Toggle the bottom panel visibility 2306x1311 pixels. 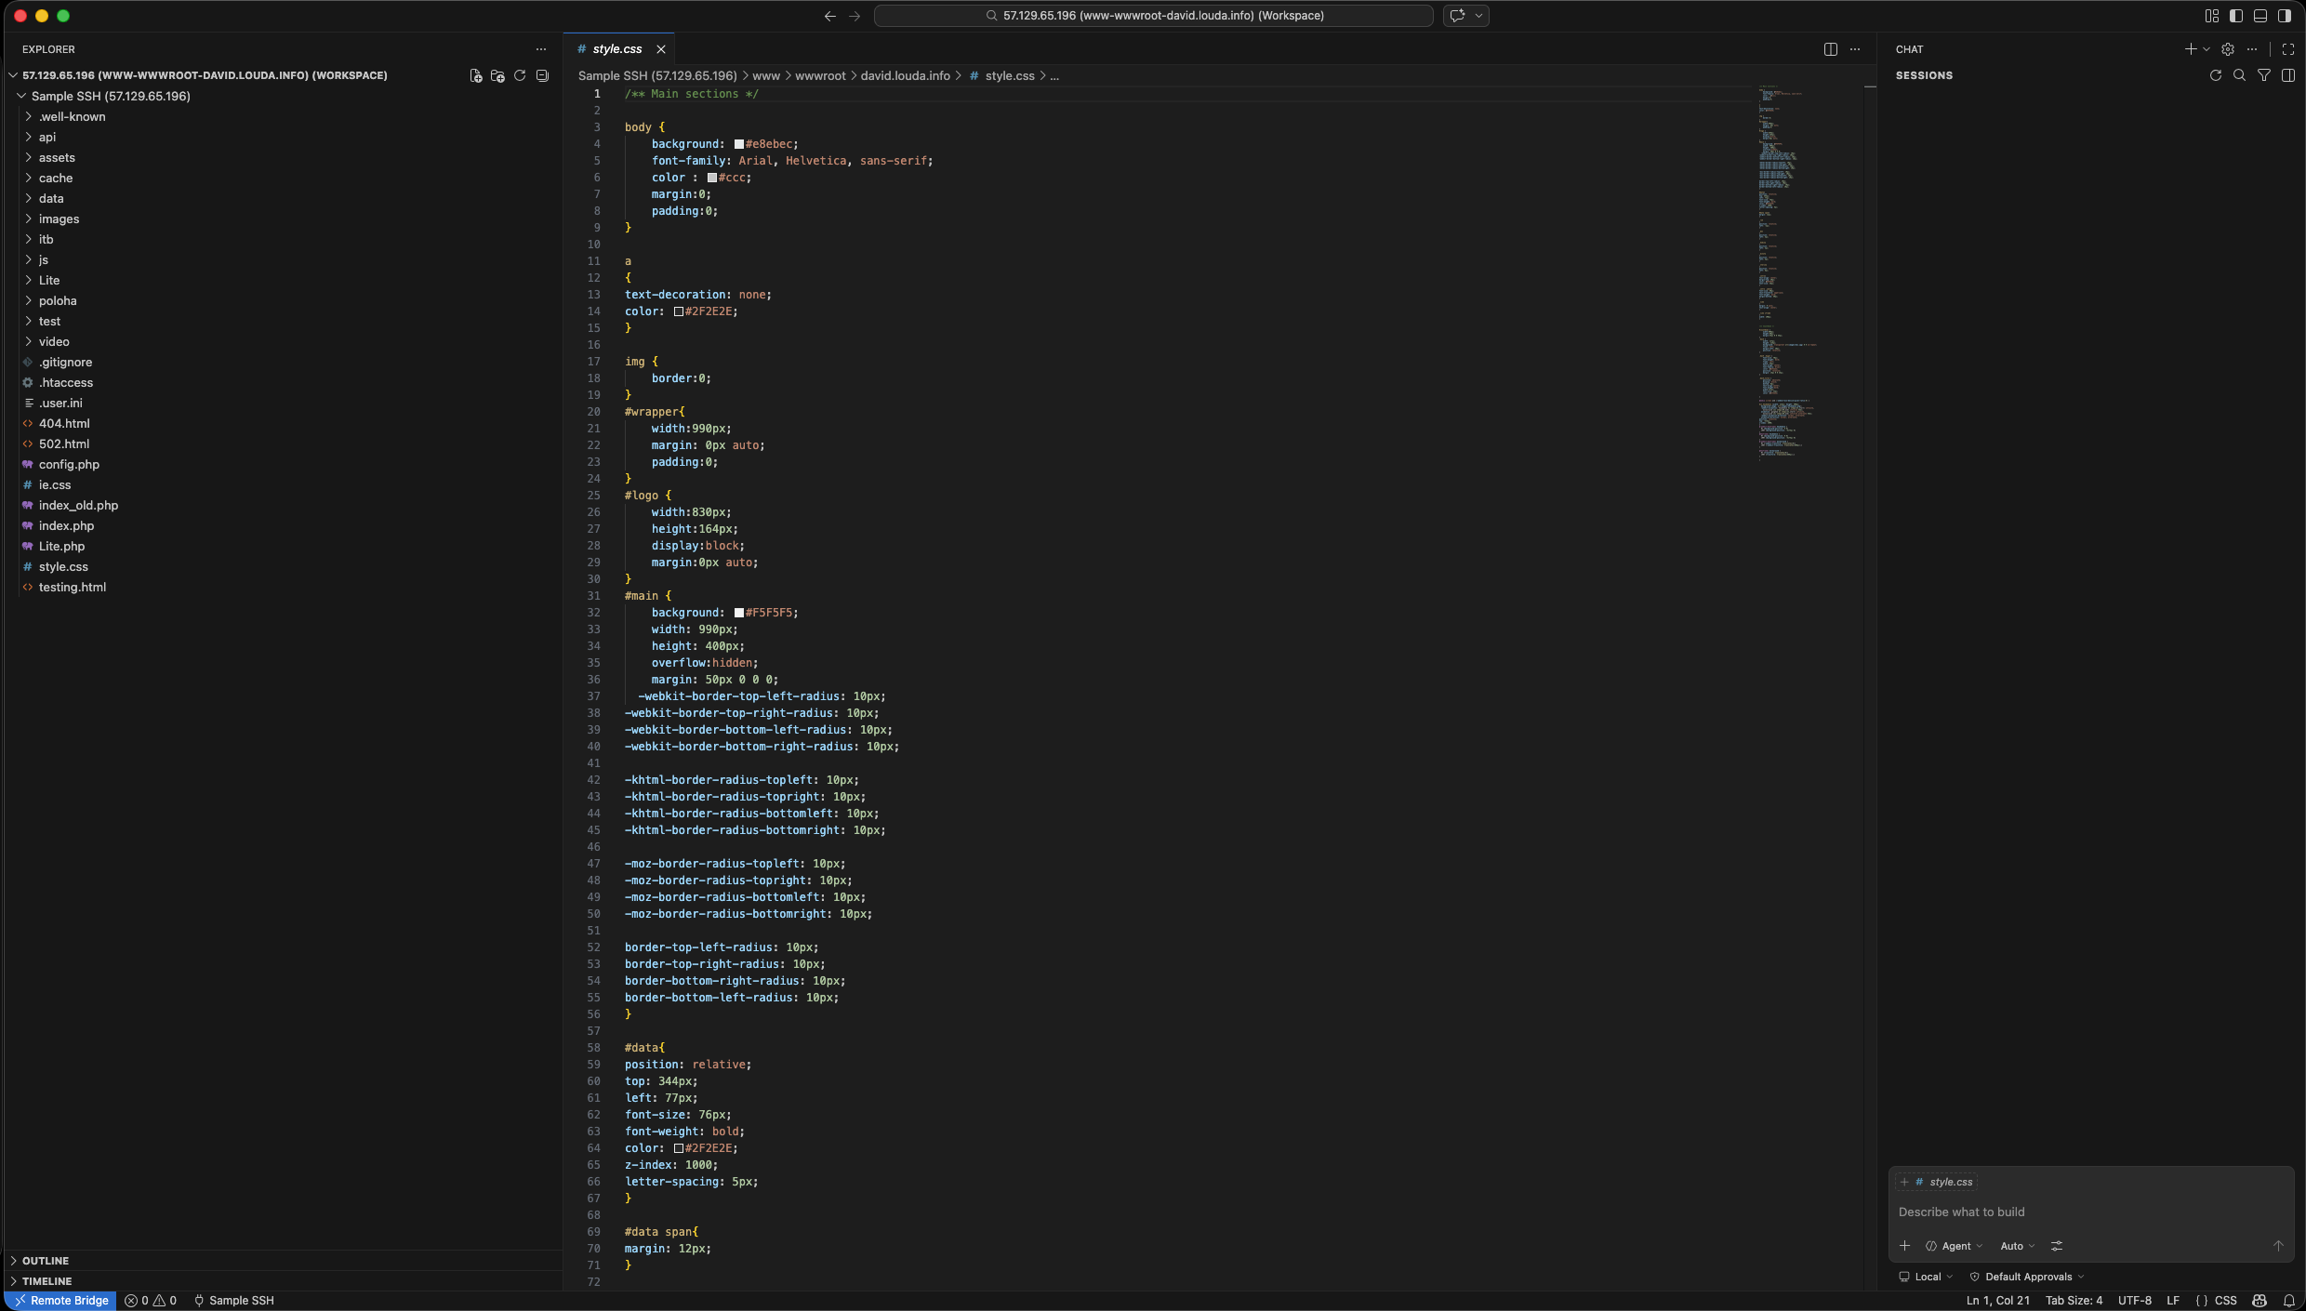tap(2260, 16)
